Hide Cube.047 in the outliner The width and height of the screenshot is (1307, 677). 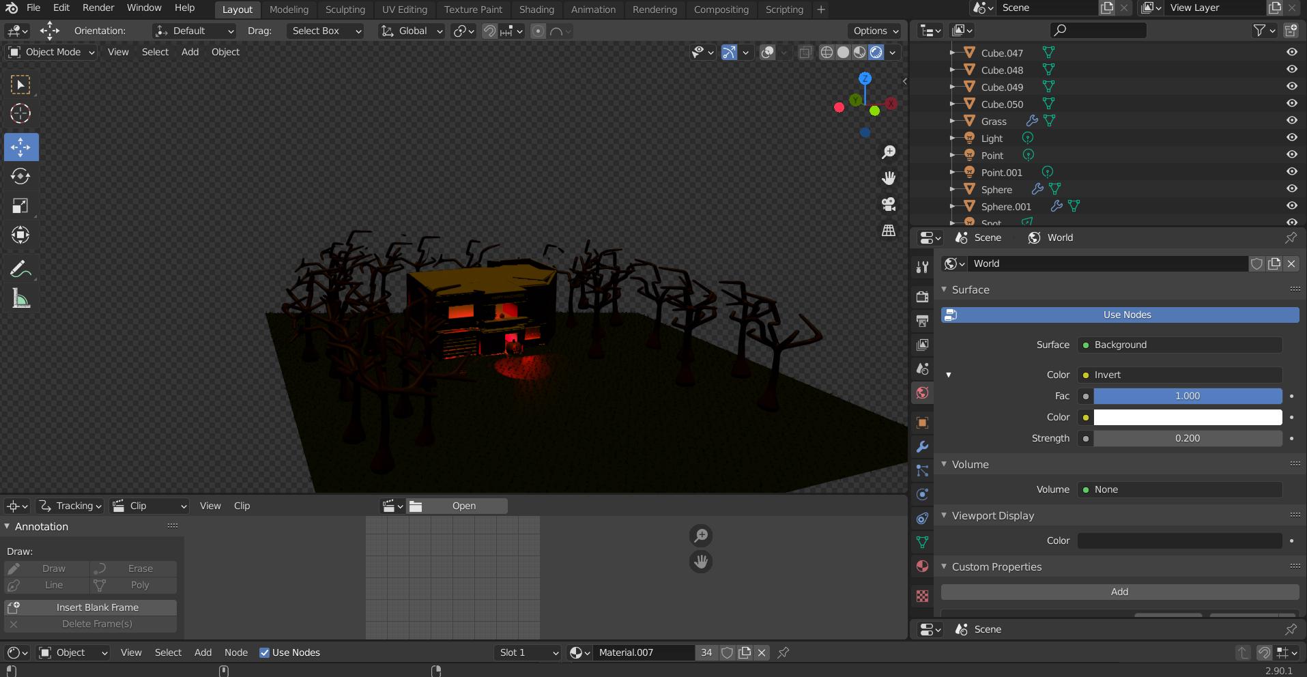(x=1292, y=52)
